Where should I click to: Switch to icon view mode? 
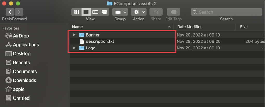pos(77,12)
